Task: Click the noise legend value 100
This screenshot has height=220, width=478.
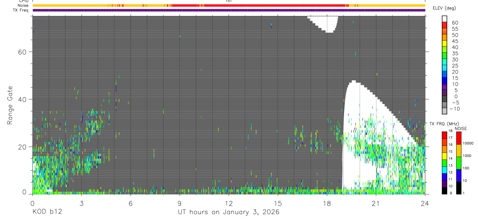Action: [465, 168]
